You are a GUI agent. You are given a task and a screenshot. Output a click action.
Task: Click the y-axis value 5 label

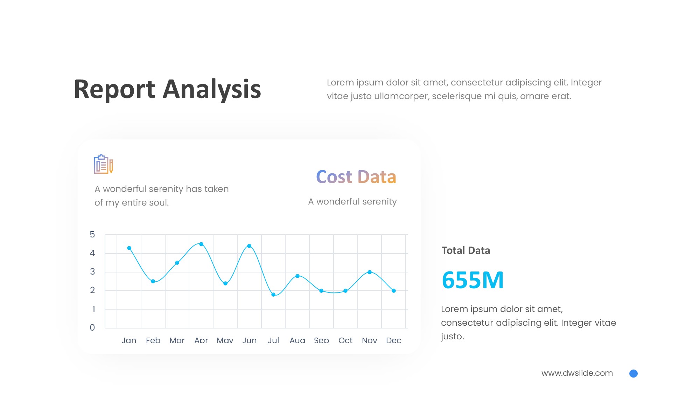click(x=92, y=234)
